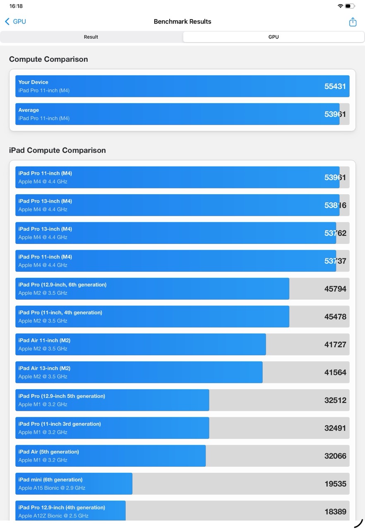Tap the Average iPad Pro bar
The height and width of the screenshot is (530, 365).
click(x=182, y=114)
